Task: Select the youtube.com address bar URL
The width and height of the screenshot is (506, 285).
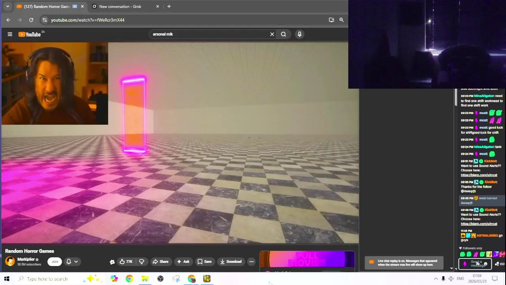Action: click(x=87, y=20)
